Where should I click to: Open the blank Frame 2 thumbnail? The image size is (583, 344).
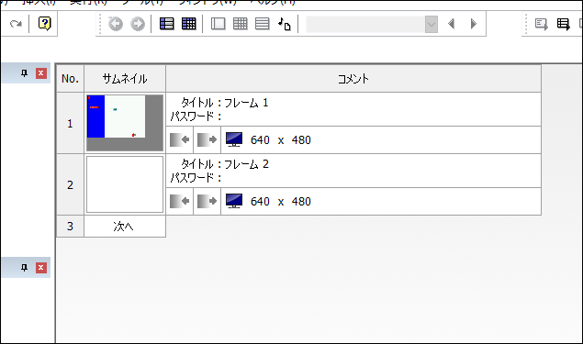[x=125, y=184]
